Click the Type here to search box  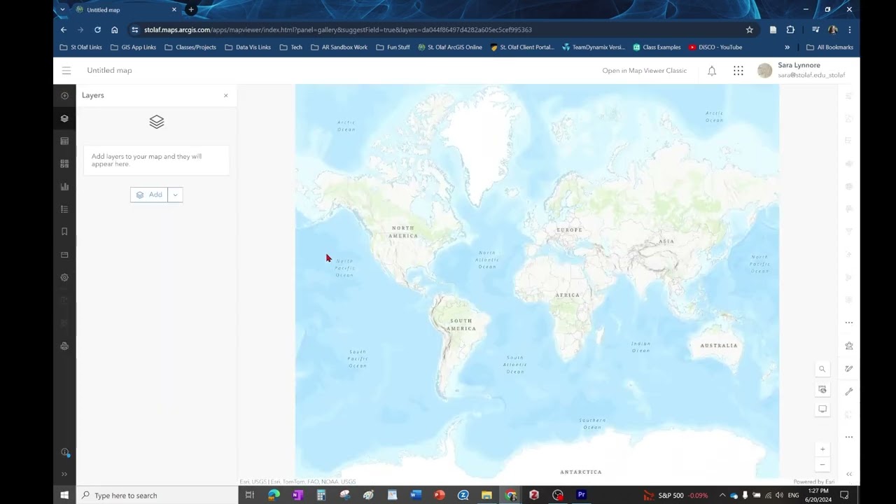(x=157, y=495)
